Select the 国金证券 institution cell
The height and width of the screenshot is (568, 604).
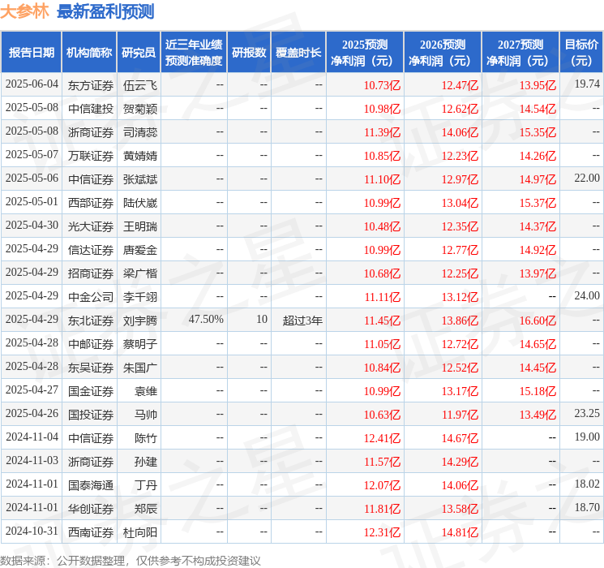tap(91, 391)
